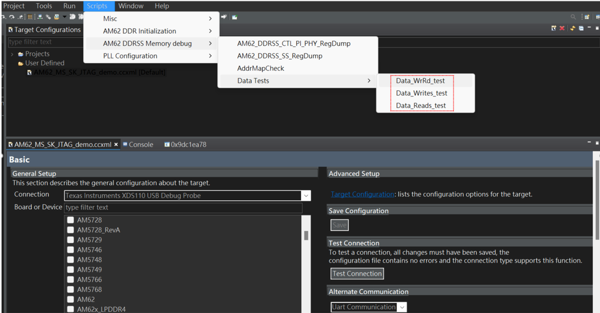Click the white arrow toolbar icon
The width and height of the screenshot is (600, 313).
pos(224,17)
